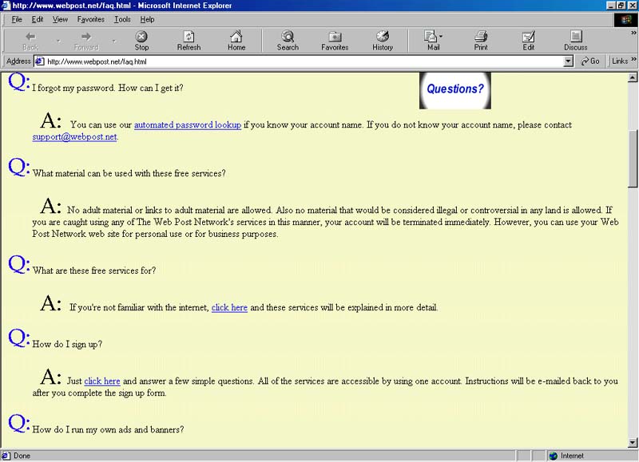This screenshot has width=639, height=462.
Task: Click the page icon in the address bar
Action: point(39,61)
